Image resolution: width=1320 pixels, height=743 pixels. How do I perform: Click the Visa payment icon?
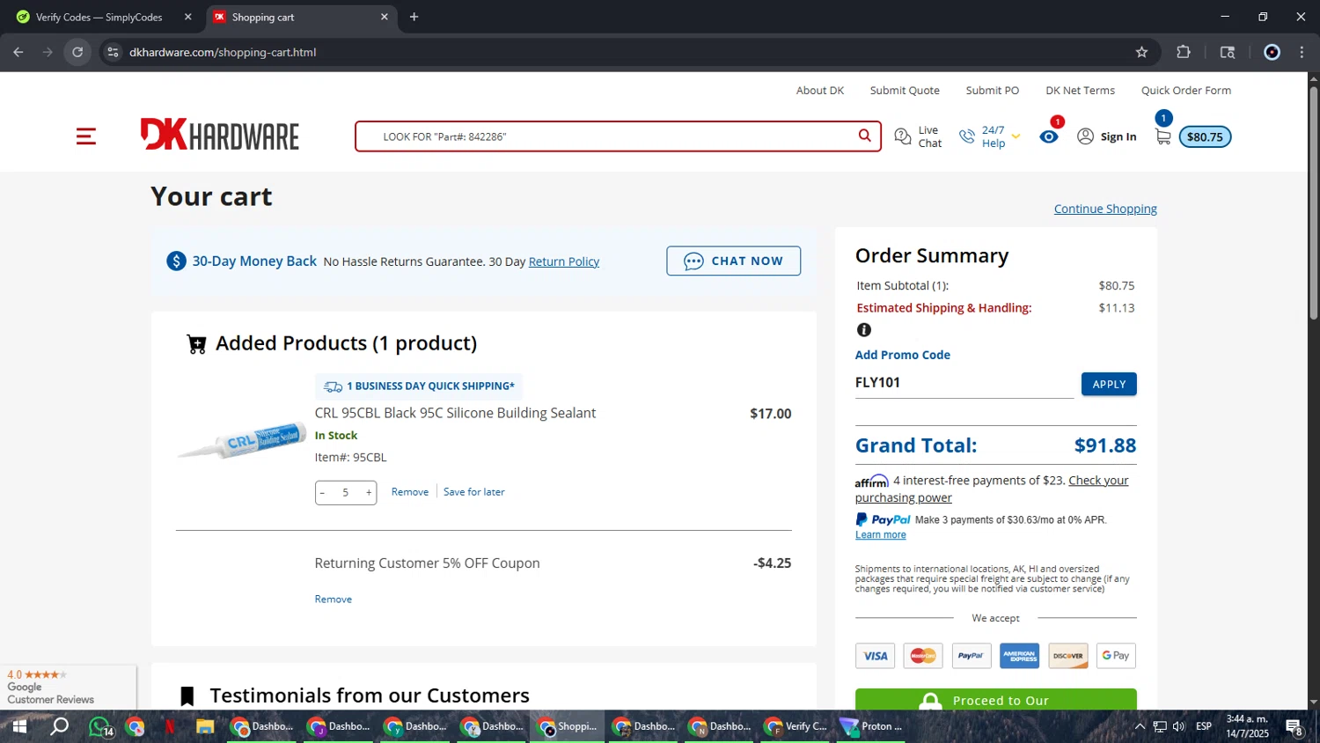click(x=876, y=656)
